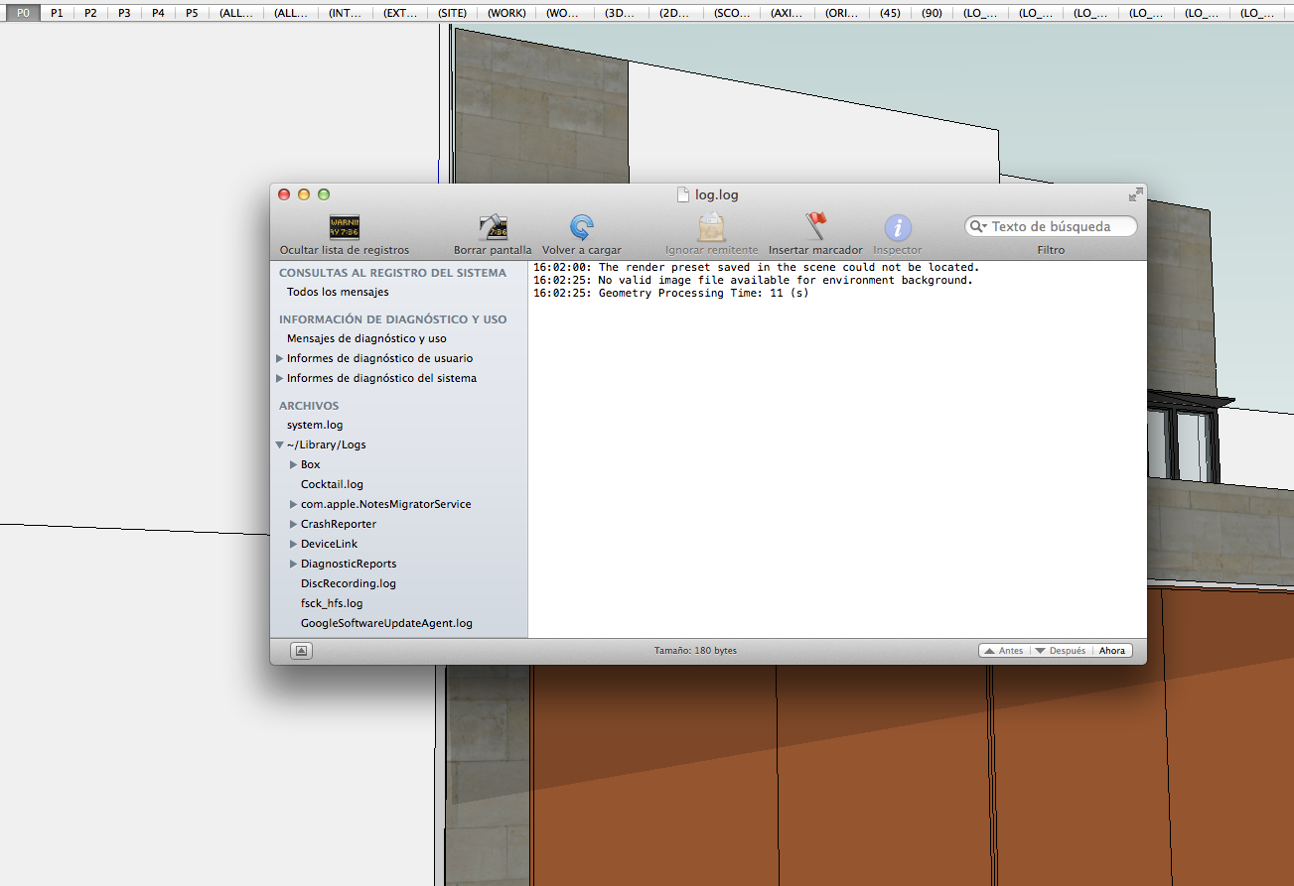
Task: Open the (ORI... scene tab
Action: pos(841,13)
